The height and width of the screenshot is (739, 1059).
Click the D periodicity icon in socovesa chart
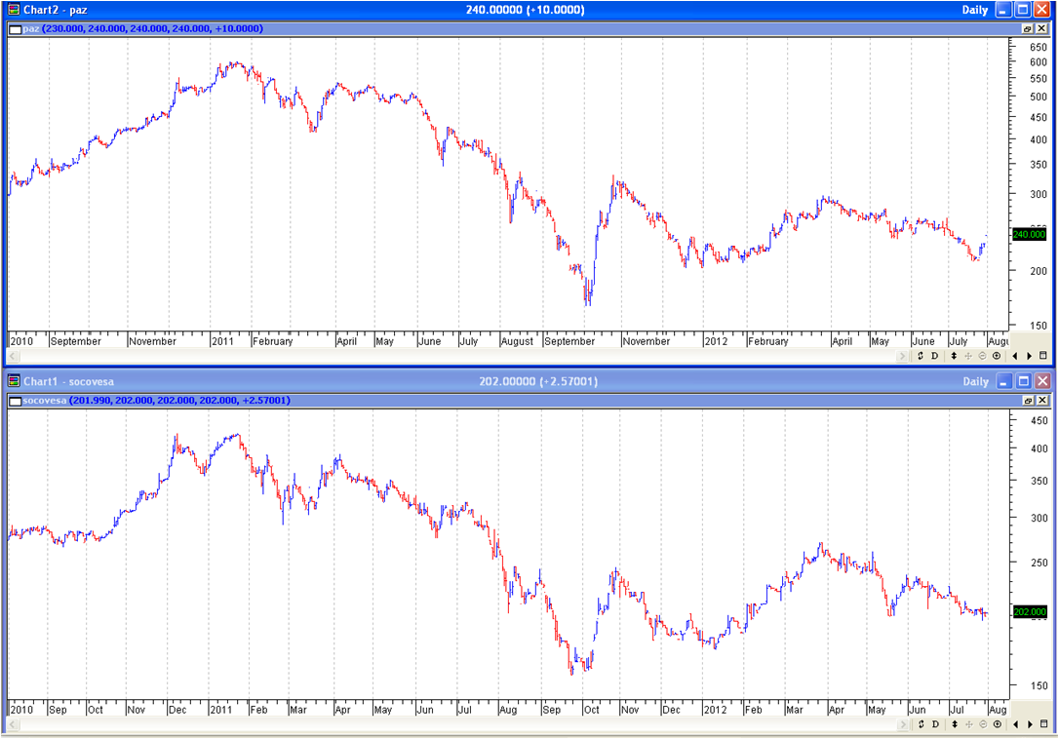click(935, 724)
